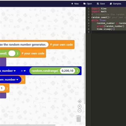Click the Samples menu label
Screen dimensions: 126x126
pos(117,4)
